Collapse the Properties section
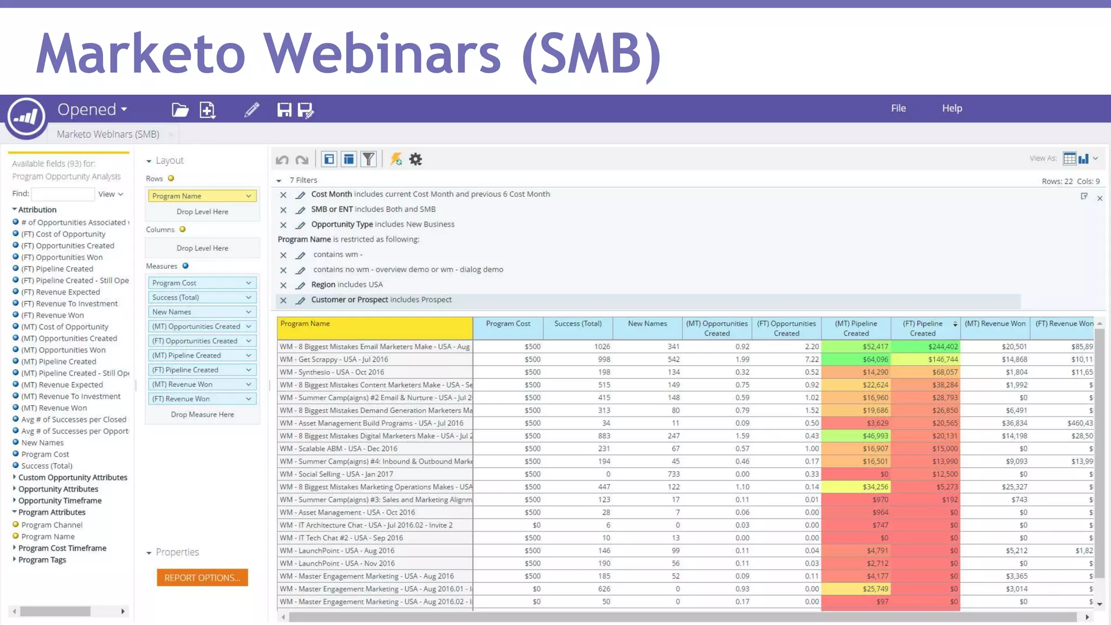 pyautogui.click(x=149, y=553)
